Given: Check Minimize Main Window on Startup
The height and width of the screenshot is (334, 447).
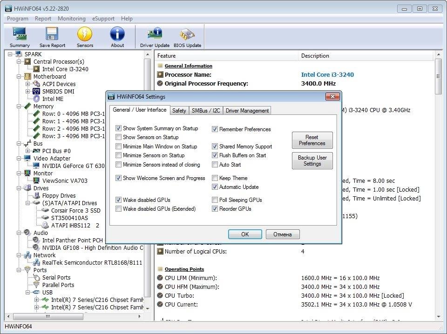Looking at the screenshot, I should [x=118, y=147].
